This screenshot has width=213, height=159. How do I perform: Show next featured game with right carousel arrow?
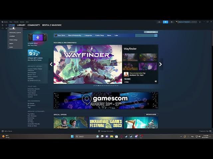point(160,64)
